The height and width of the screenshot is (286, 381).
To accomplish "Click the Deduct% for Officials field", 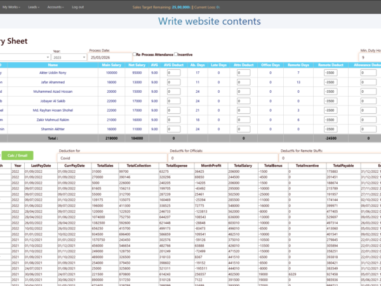I will pos(223,158).
